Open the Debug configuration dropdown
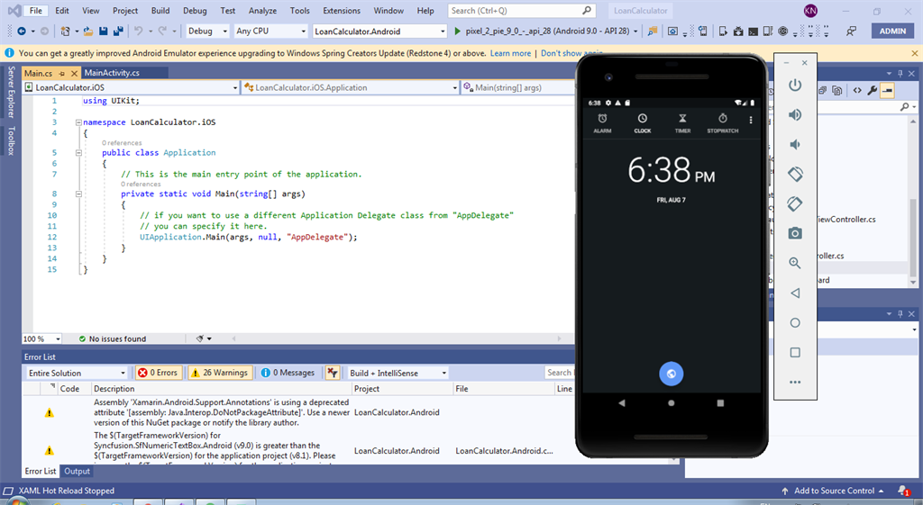The image size is (923, 505). (207, 32)
